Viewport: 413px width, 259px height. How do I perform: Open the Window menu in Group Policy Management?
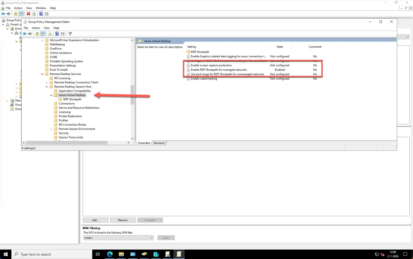click(x=41, y=8)
